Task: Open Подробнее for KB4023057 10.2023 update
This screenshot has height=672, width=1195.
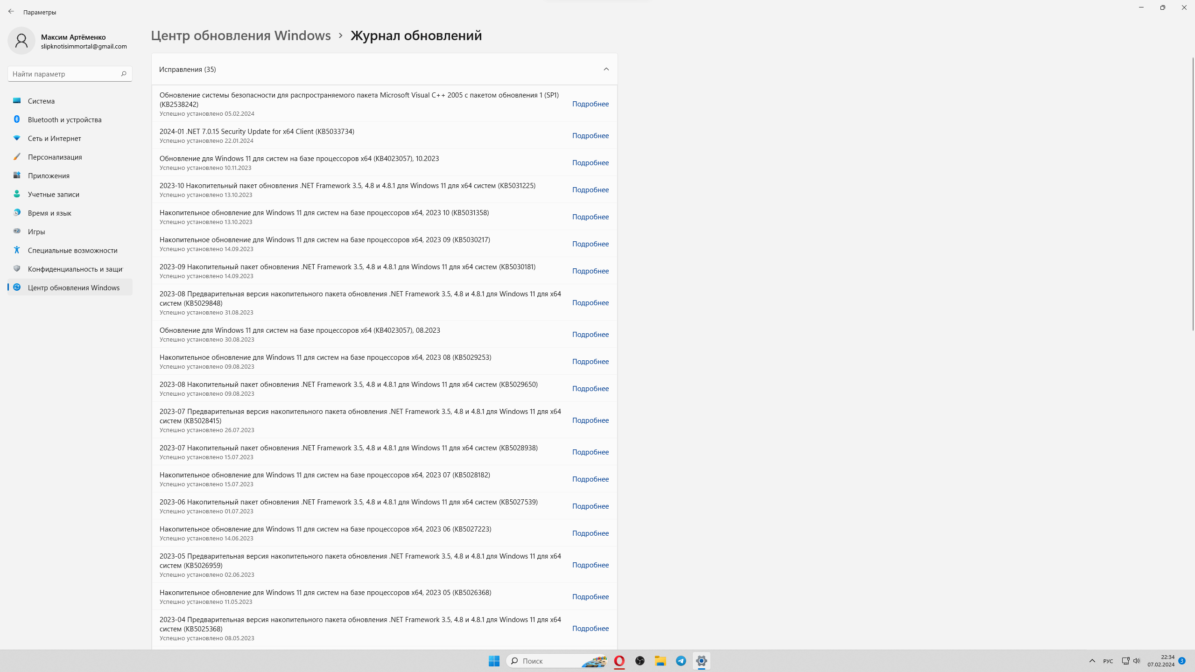Action: (x=590, y=162)
